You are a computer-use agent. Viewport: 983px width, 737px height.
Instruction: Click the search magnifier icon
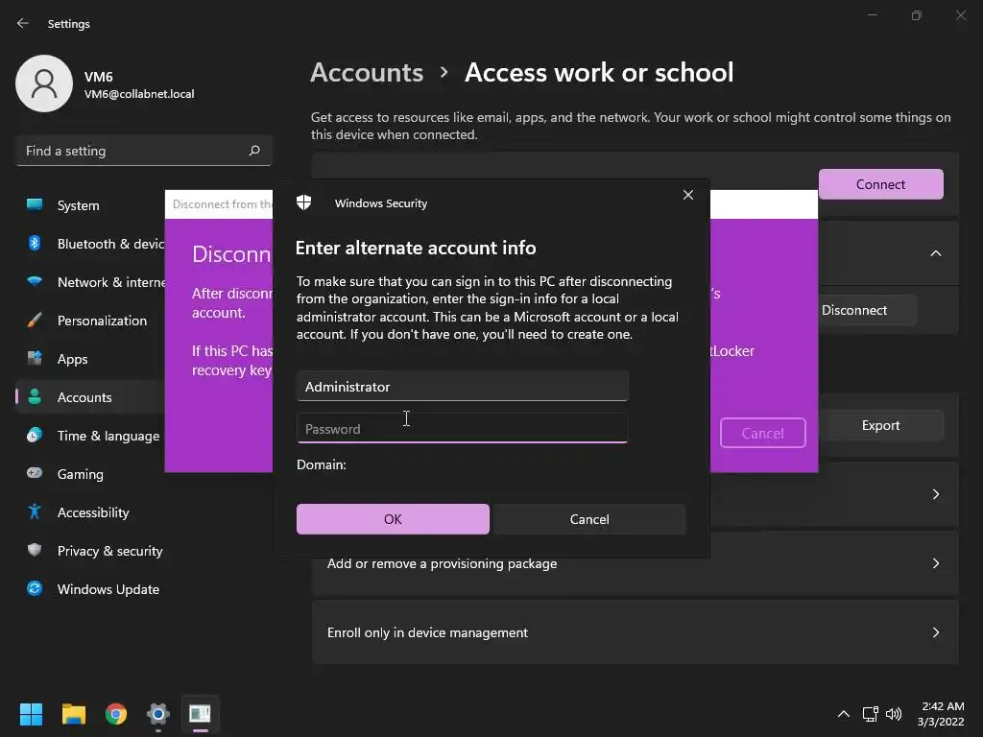tap(253, 151)
